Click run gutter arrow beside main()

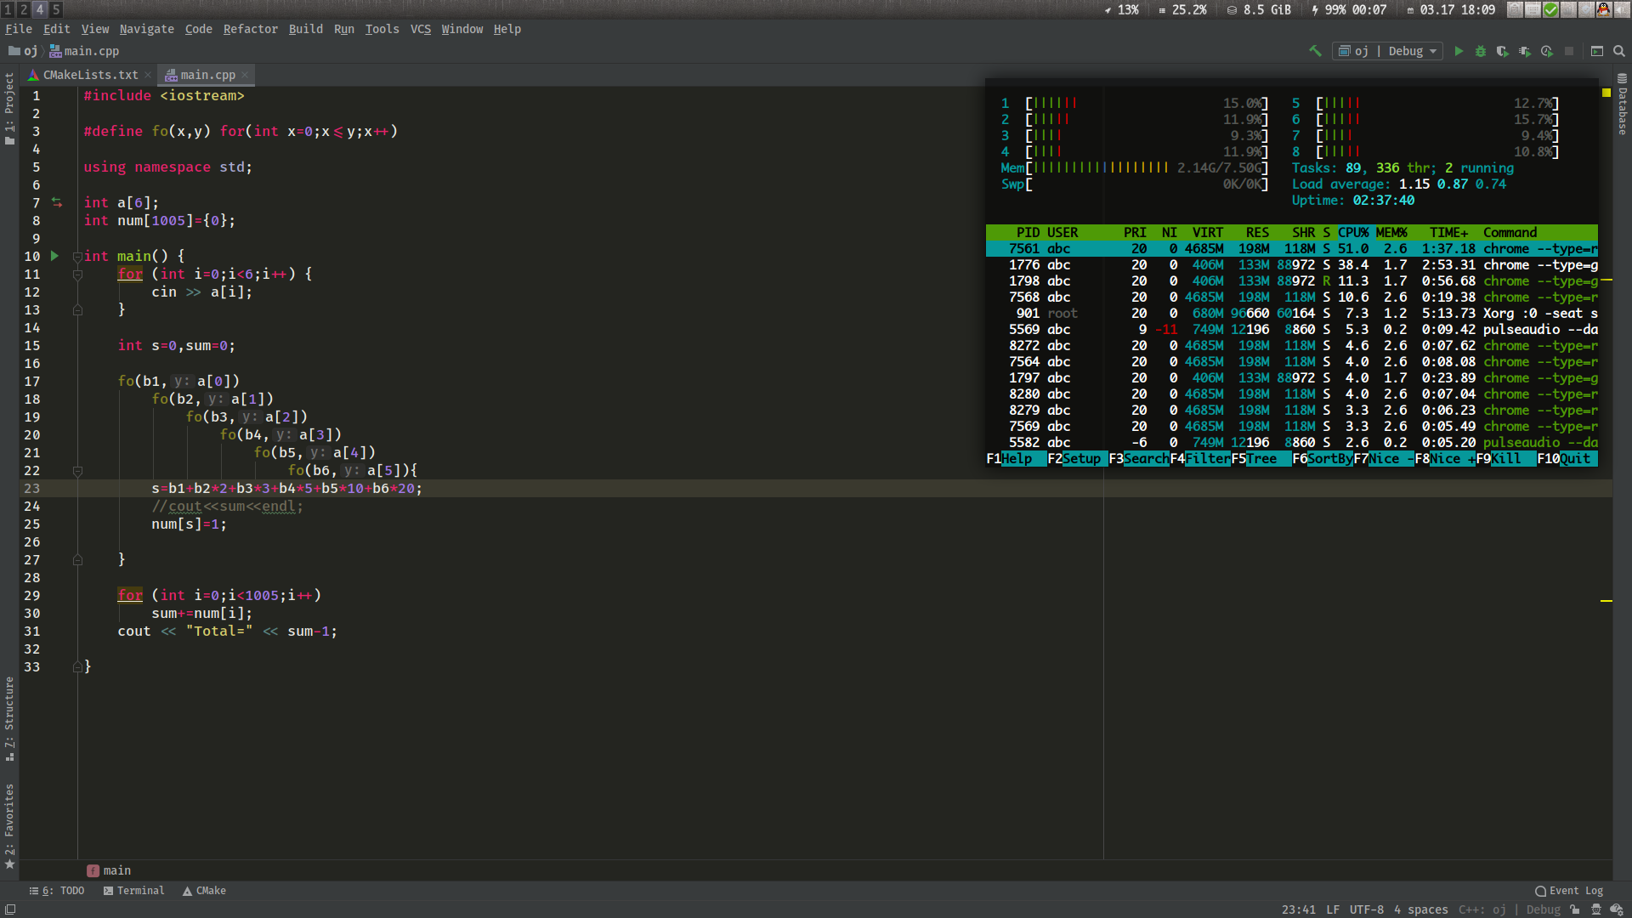point(54,256)
